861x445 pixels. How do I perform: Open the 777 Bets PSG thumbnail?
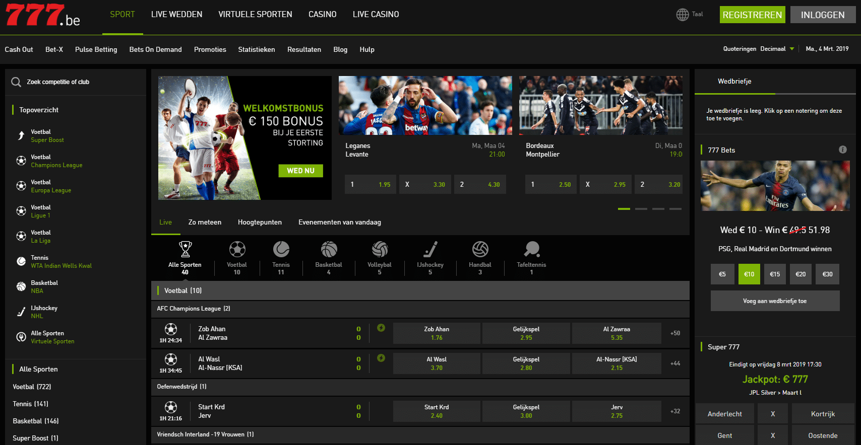pos(775,186)
